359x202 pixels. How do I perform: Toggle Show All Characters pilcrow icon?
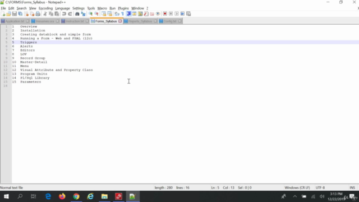click(122, 13)
